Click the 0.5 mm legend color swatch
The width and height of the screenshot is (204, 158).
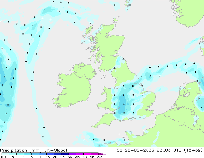[13, 154]
